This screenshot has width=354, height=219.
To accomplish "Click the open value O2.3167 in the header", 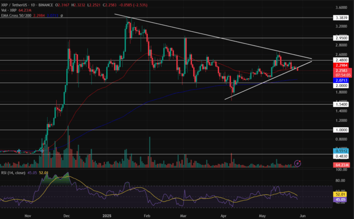I will [62, 5].
